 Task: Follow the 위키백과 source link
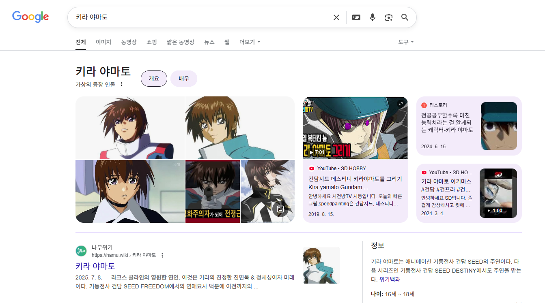click(390, 280)
